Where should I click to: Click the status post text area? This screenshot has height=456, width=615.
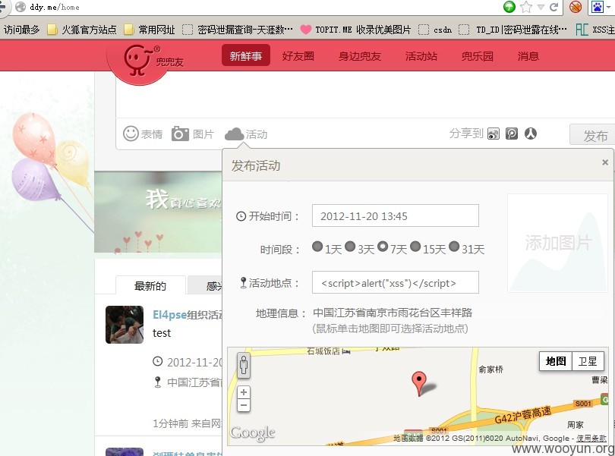(x=364, y=96)
